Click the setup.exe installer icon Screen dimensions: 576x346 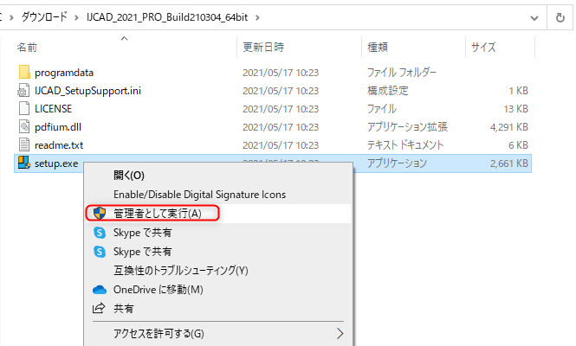tap(24, 163)
